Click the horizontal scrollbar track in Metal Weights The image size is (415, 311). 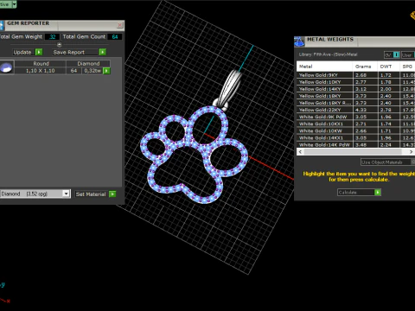(x=353, y=152)
